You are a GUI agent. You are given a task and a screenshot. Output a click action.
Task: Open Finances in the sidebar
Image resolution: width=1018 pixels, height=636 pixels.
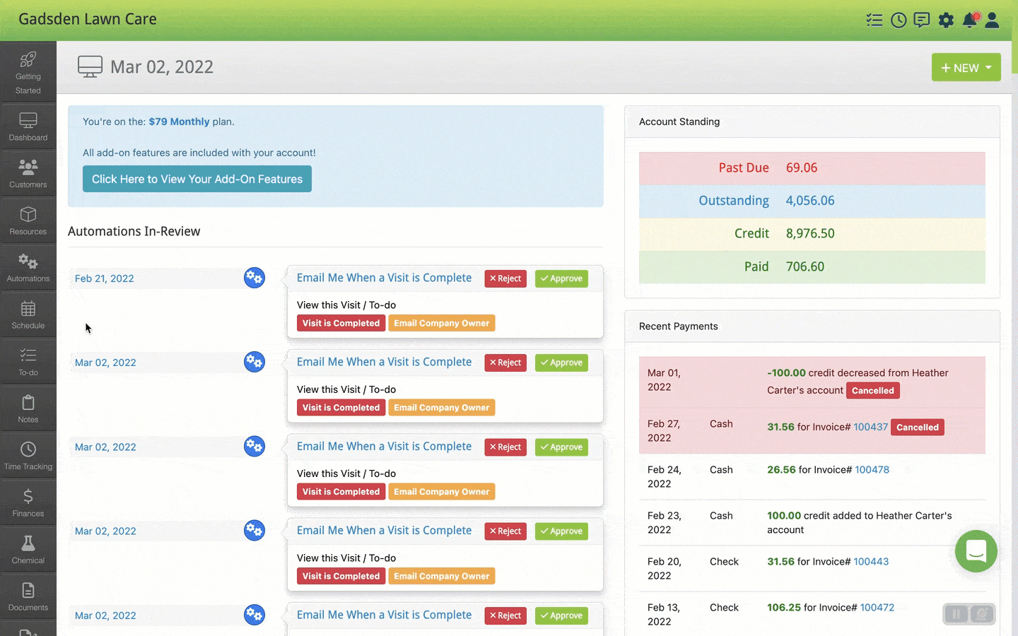(28, 503)
